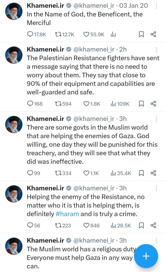View analytics for the 109K views post
This screenshot has width=165, height=272.
coord(120,104)
